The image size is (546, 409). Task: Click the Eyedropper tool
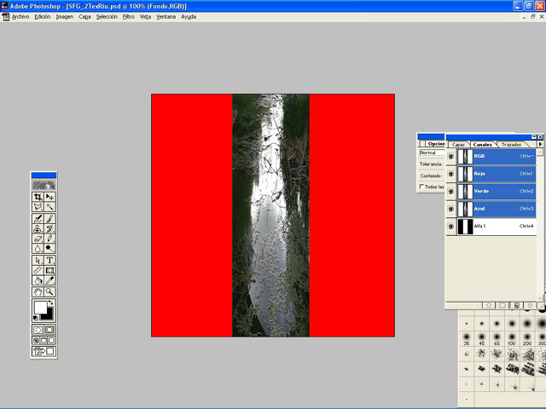pyautogui.click(x=49, y=280)
